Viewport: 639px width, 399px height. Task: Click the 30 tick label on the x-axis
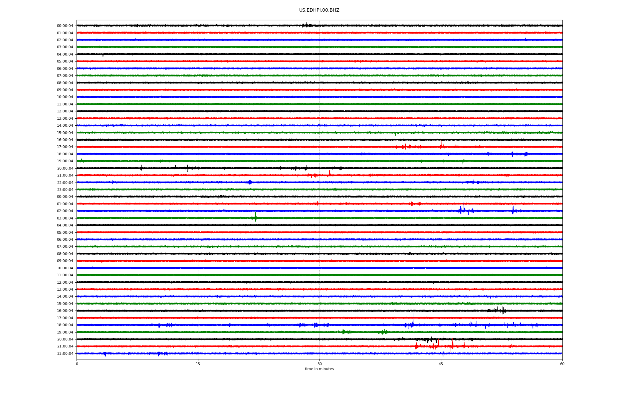pyautogui.click(x=319, y=364)
